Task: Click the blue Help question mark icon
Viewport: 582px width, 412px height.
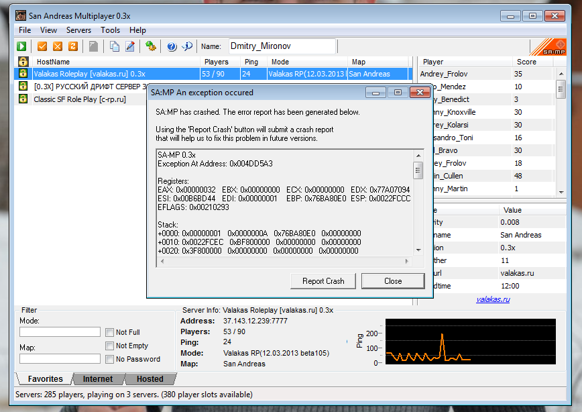Action: pos(172,46)
